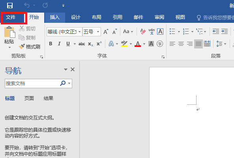Align text left
This screenshot has width=234, height=158.
[172, 44]
